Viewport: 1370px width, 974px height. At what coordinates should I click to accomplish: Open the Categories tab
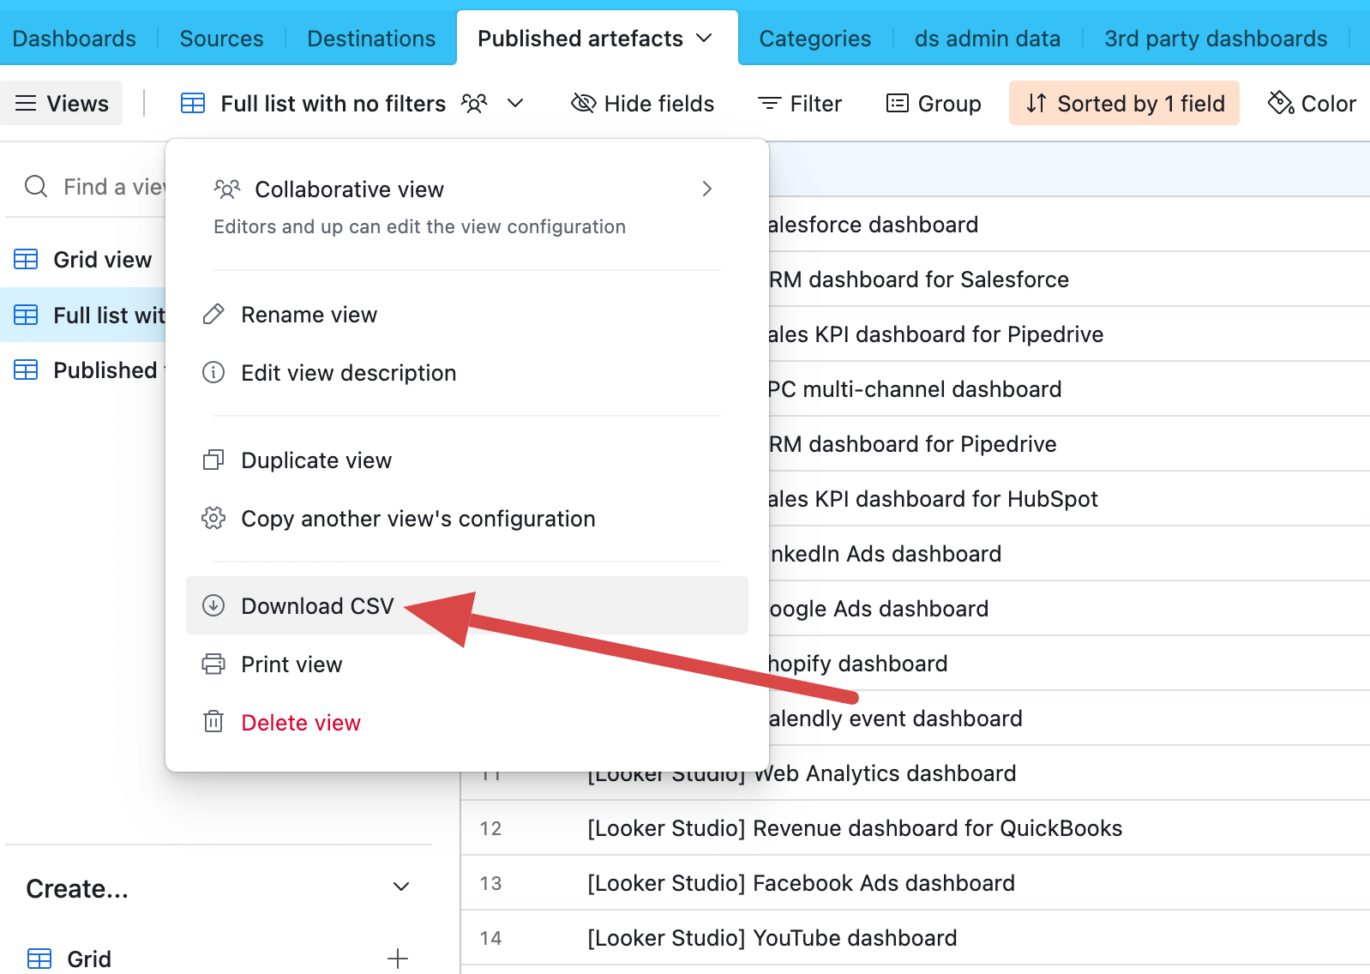pos(814,39)
